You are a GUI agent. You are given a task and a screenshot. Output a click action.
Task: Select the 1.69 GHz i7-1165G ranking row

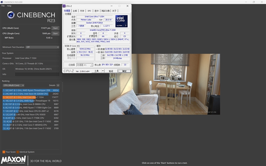coord(31,128)
